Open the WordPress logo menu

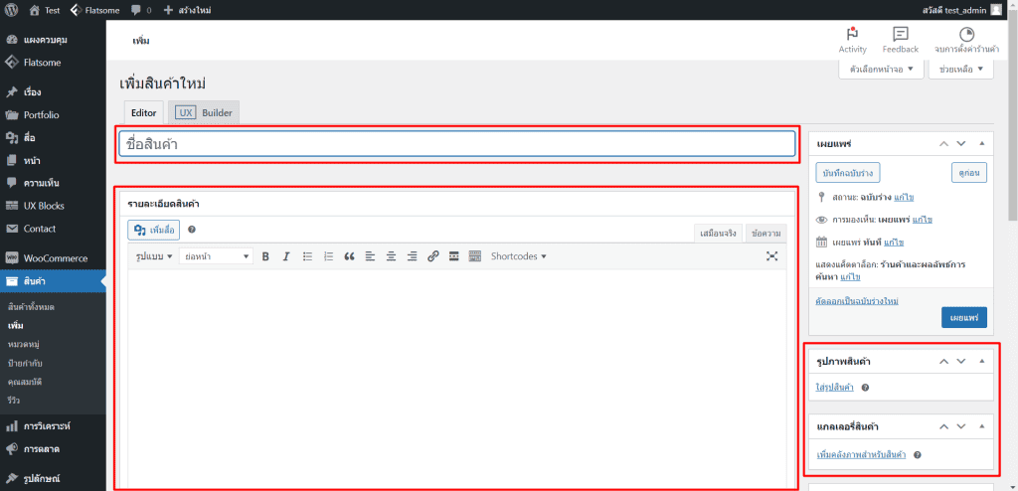point(12,10)
